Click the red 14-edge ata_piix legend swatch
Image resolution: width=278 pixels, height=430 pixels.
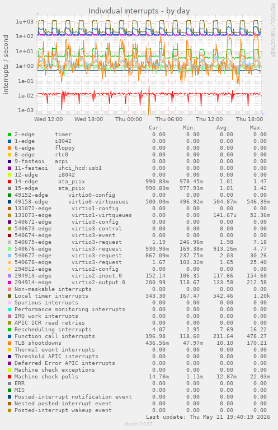coord(10,182)
